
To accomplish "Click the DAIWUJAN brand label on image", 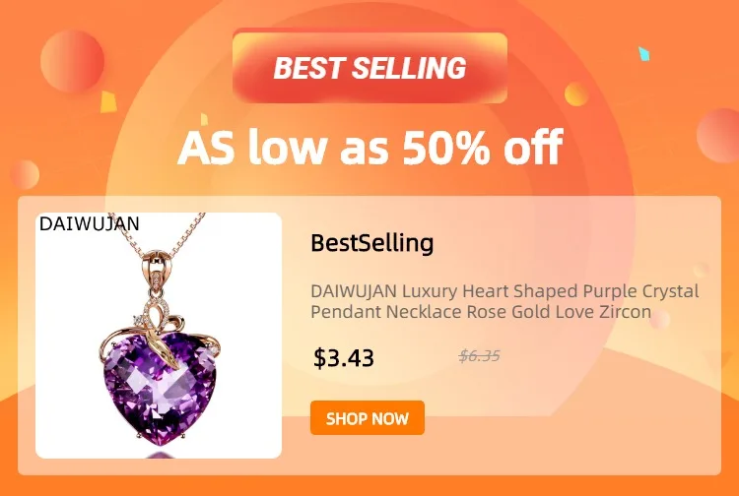I will [x=89, y=224].
